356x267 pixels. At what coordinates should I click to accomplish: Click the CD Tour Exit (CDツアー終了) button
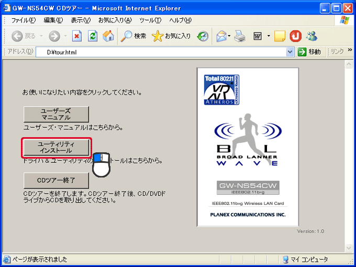tap(56, 181)
